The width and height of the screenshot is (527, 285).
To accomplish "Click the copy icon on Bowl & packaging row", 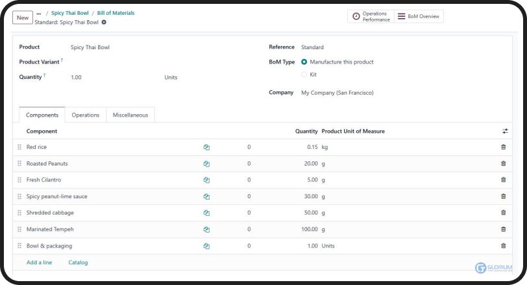I will click(x=206, y=246).
